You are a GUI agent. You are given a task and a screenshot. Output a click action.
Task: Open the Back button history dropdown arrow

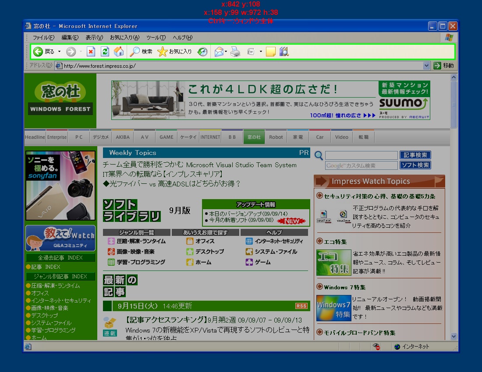[x=59, y=52]
